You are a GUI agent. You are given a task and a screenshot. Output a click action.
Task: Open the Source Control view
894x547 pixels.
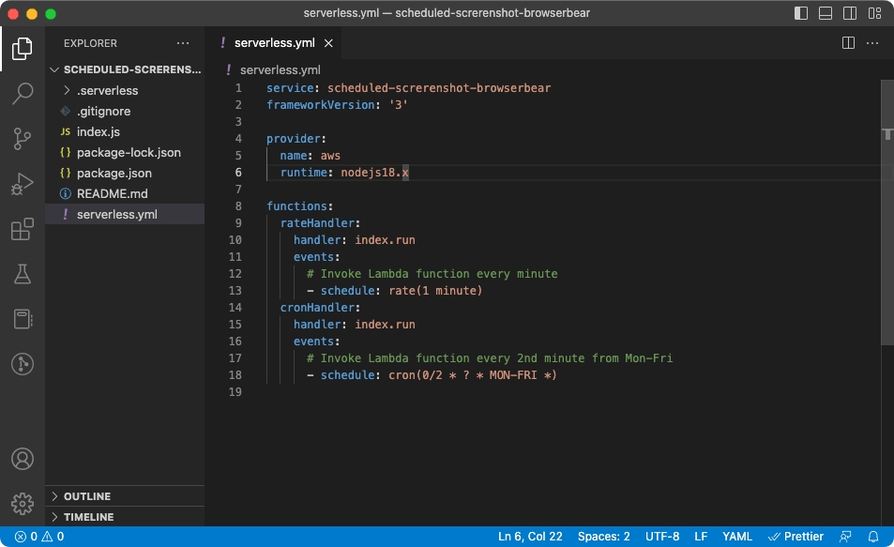coord(22,139)
